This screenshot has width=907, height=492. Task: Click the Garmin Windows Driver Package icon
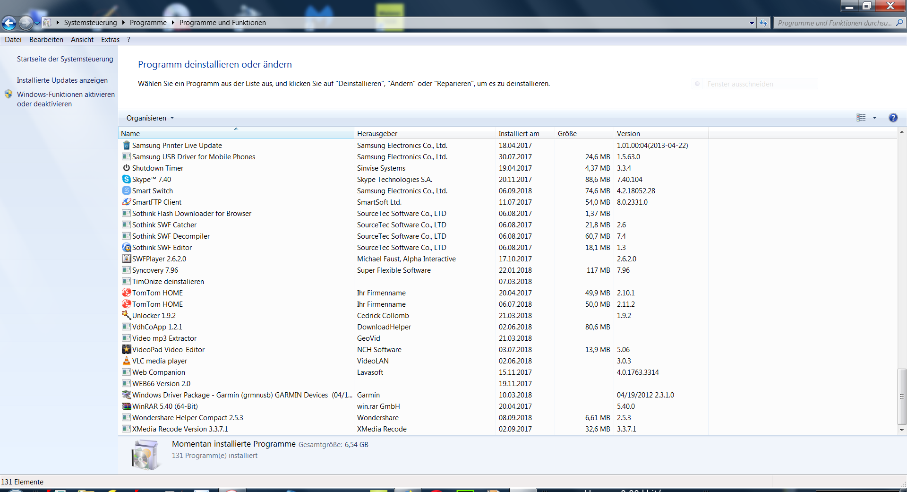point(126,395)
